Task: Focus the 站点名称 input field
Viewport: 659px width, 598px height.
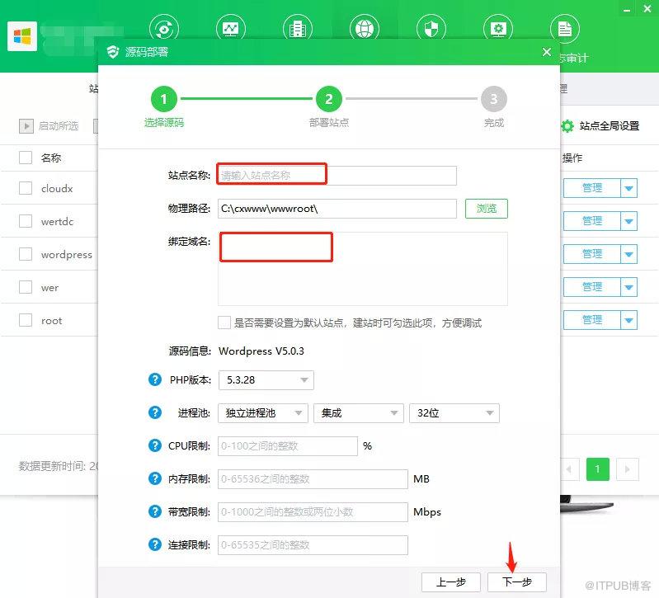Action: point(337,175)
